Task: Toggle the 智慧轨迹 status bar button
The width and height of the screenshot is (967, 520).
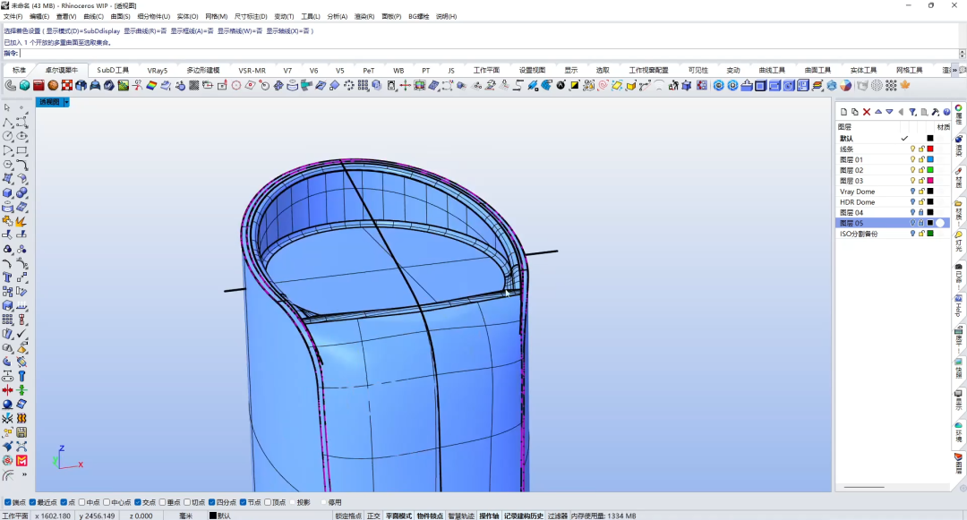Action: (461, 516)
